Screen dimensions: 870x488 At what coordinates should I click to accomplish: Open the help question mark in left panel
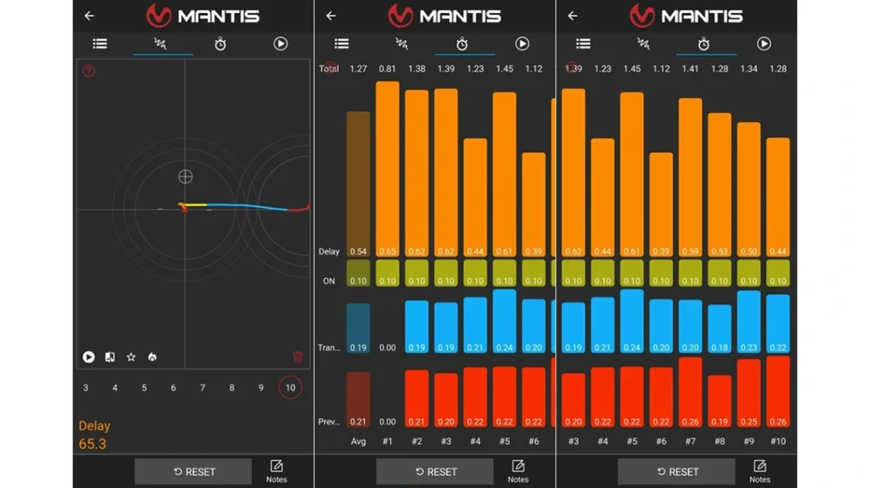[x=88, y=71]
